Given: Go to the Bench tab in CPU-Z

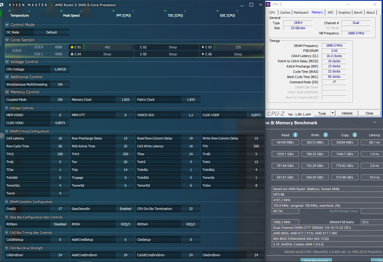Looking at the screenshot, I should (358, 13).
